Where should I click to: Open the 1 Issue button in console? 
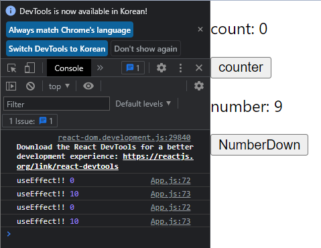coord(30,121)
